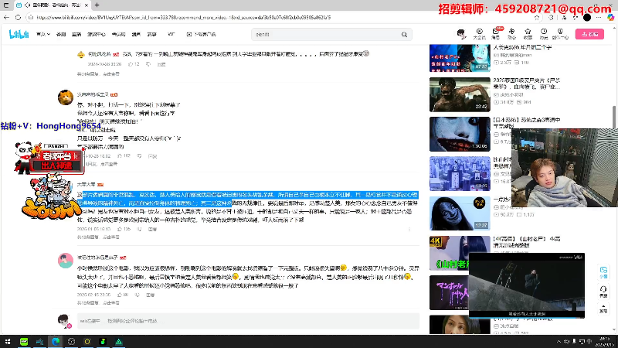Viewport: 618px width, 348px height.
Task: Open the sidebar video lasting 1:30:06
Action: click(x=460, y=134)
